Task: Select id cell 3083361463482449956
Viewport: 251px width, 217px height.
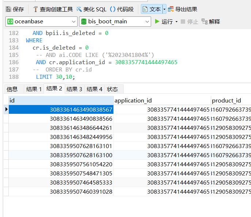Action: (x=61, y=137)
